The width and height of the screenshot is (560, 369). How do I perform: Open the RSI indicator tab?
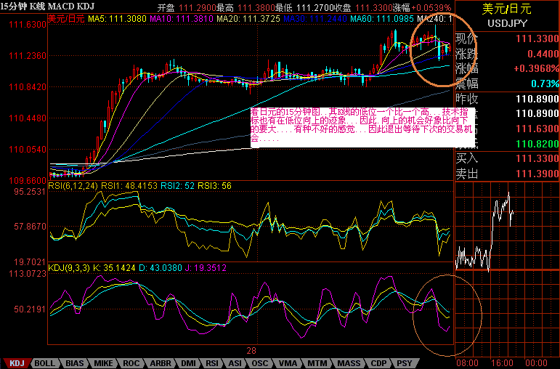coord(212,363)
